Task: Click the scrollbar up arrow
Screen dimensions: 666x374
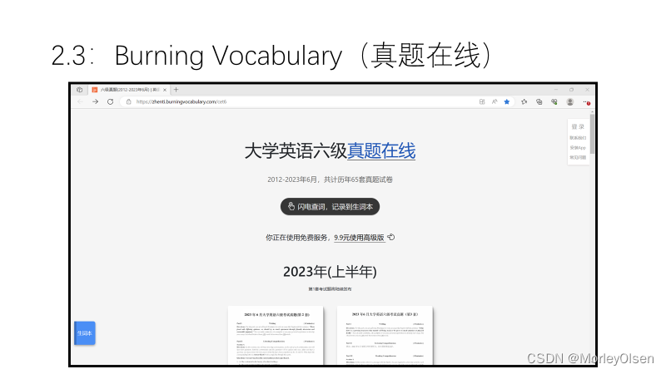Action: pyautogui.click(x=592, y=111)
